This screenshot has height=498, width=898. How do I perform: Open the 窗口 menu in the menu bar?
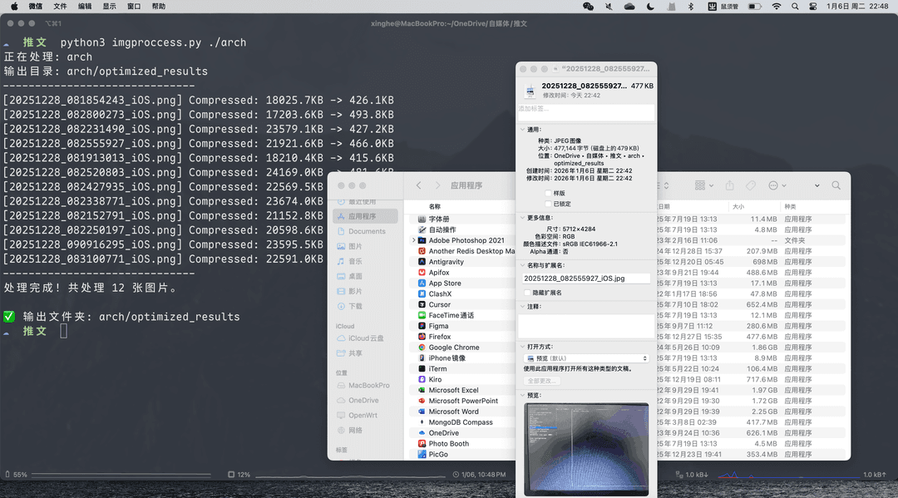(x=134, y=7)
